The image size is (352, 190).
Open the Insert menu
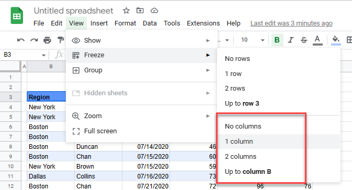(x=99, y=23)
